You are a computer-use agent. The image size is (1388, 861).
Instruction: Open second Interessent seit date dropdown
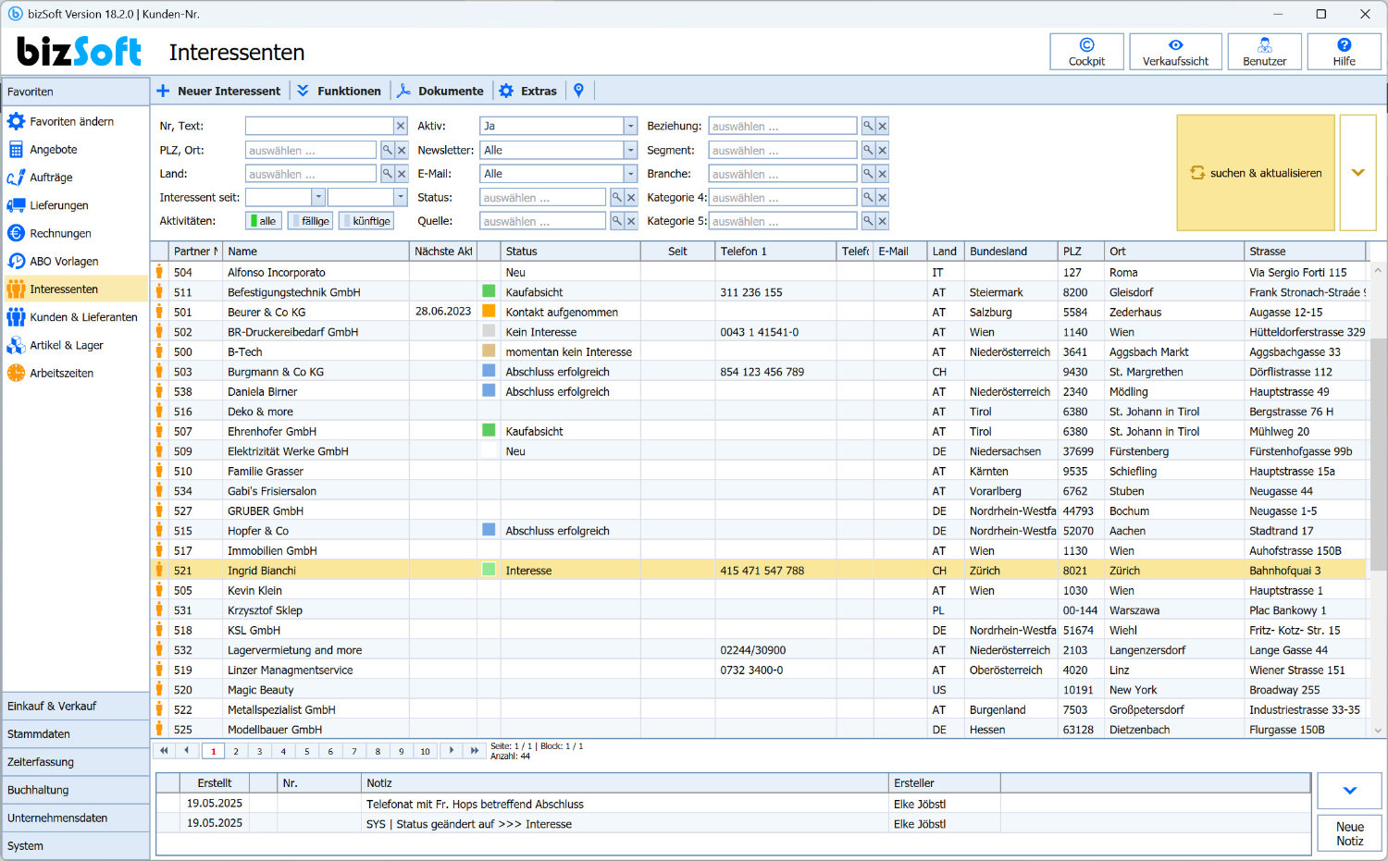coord(400,197)
